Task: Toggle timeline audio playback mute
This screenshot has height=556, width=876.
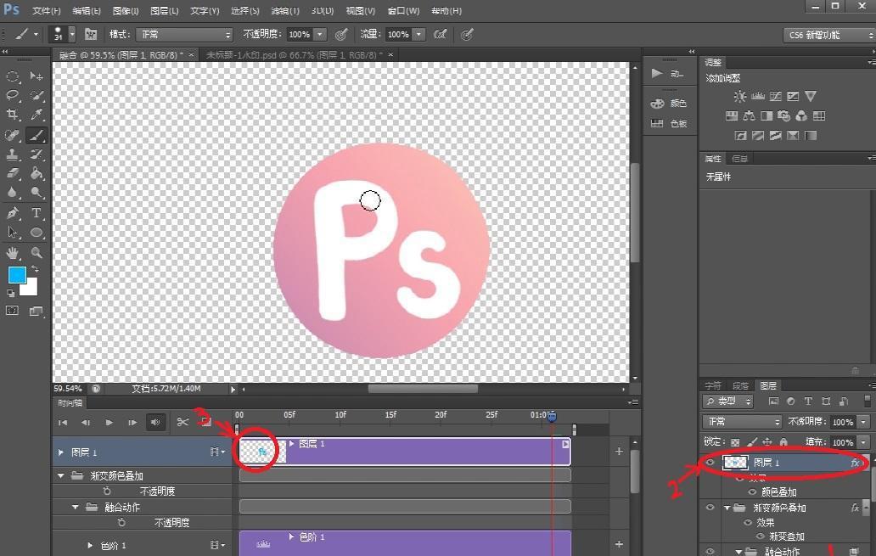Action: (155, 422)
